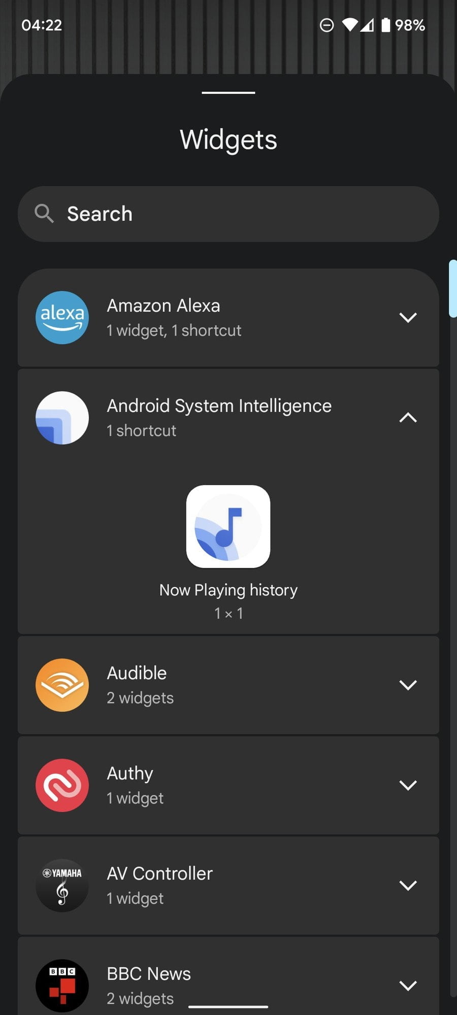The image size is (457, 1015).
Task: Collapse the Android System Intelligence section
Action: tap(408, 418)
